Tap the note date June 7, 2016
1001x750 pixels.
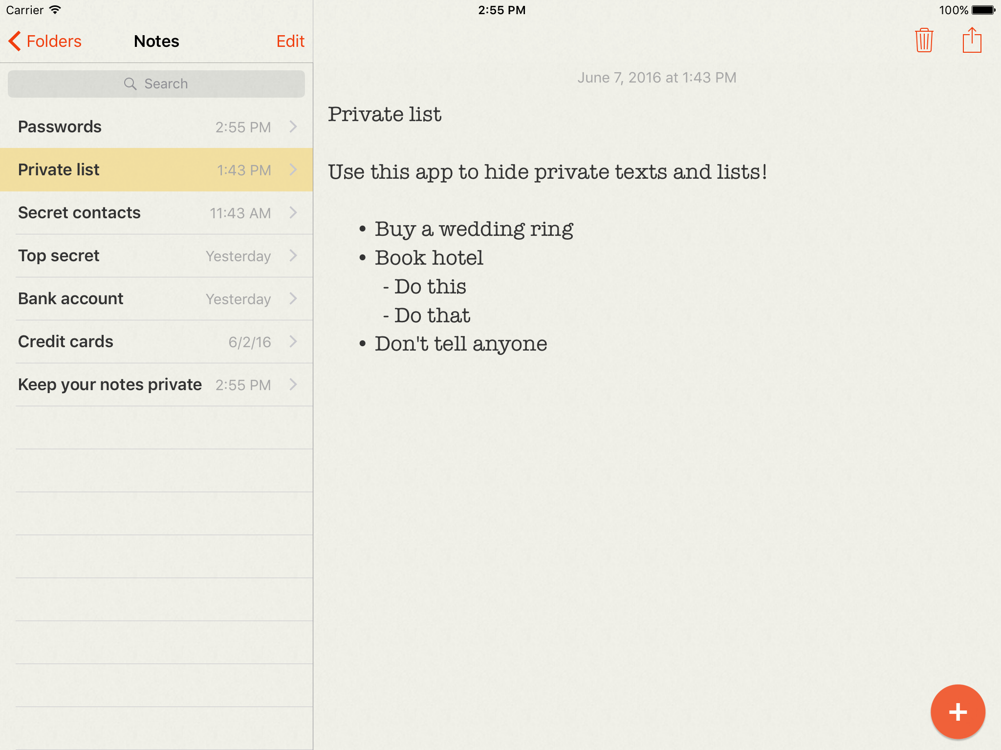pyautogui.click(x=656, y=78)
